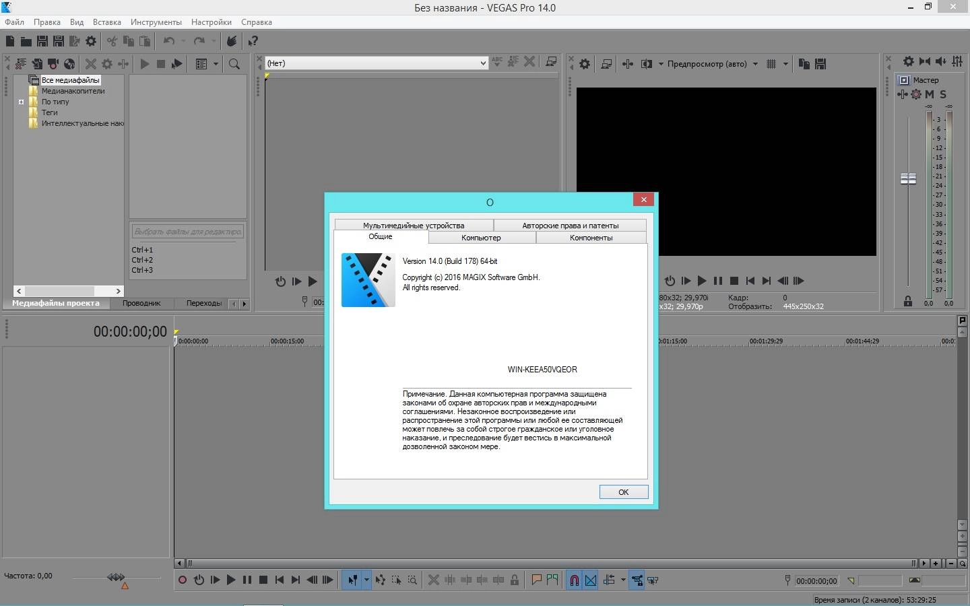Click the Project Media search magnifier
Screen dimensions: 970x606
coord(234,64)
